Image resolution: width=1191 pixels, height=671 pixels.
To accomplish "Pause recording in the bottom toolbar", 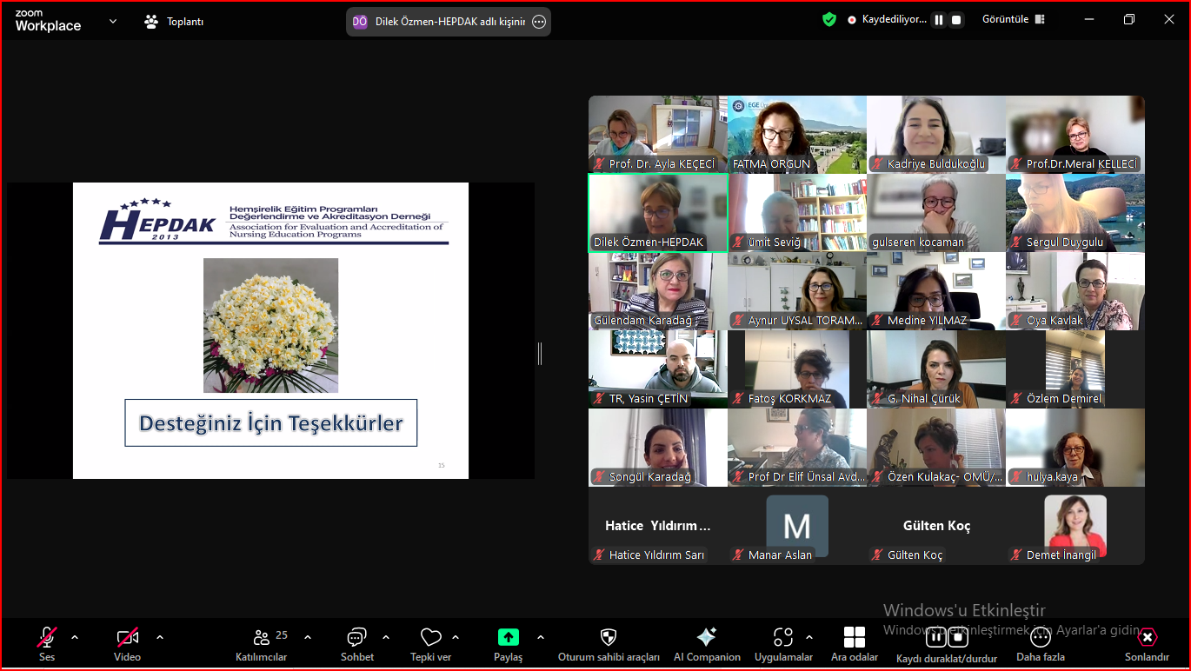I will [x=935, y=637].
